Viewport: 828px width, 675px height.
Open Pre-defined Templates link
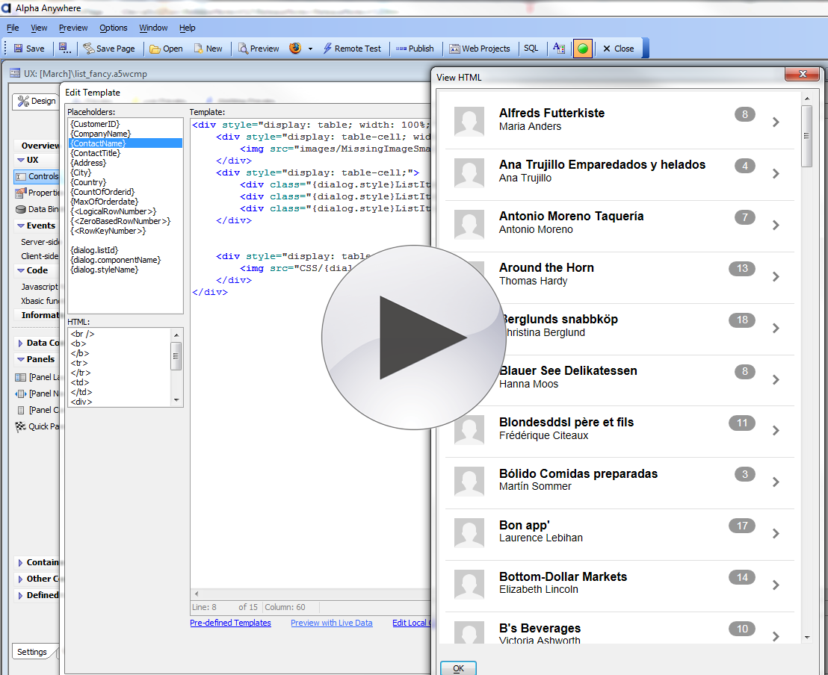pyautogui.click(x=230, y=623)
